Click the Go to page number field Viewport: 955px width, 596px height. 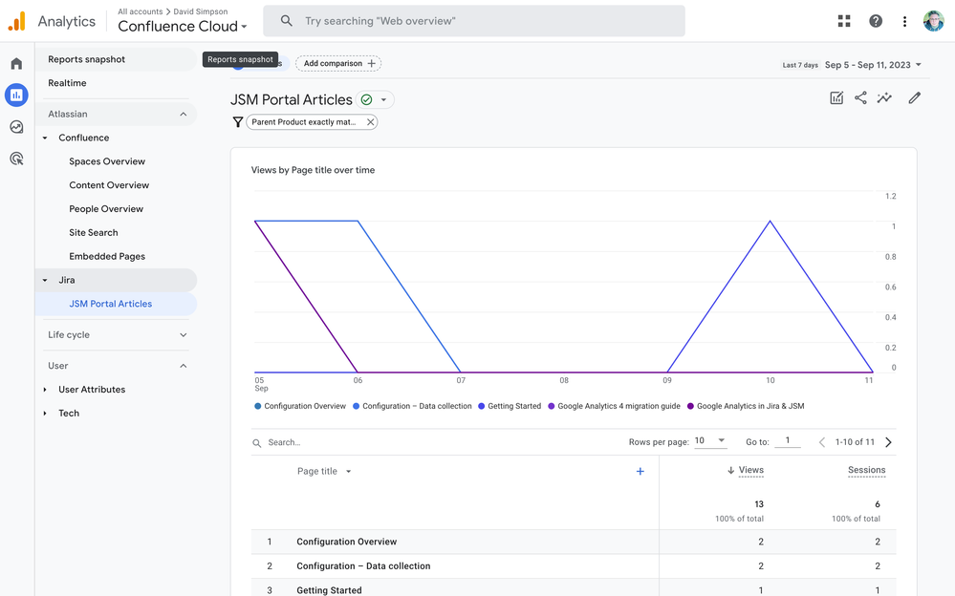(788, 440)
